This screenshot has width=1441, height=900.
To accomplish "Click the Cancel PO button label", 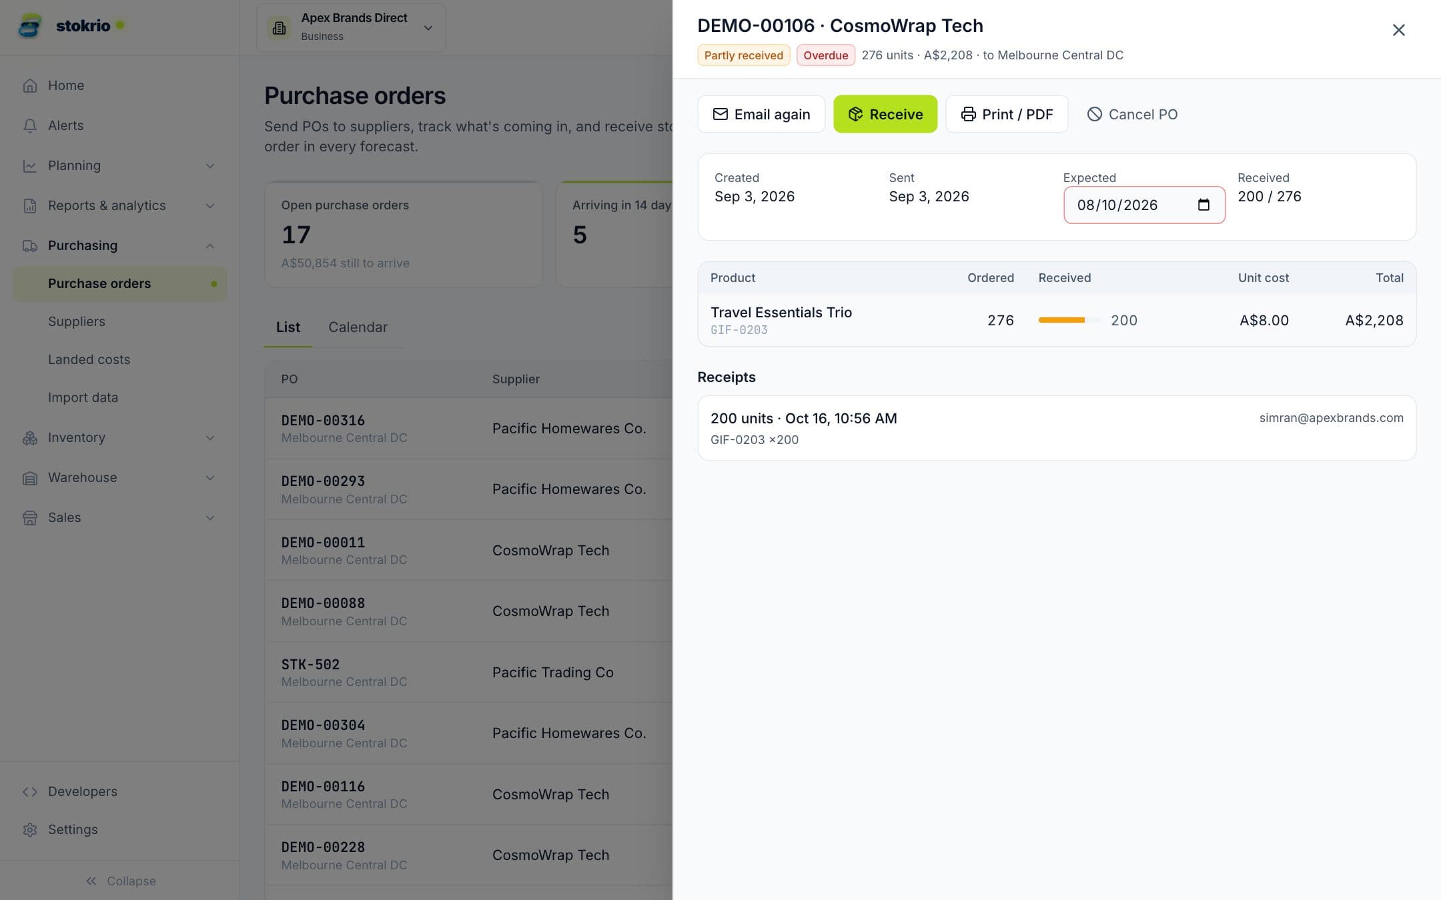I will [1143, 114].
